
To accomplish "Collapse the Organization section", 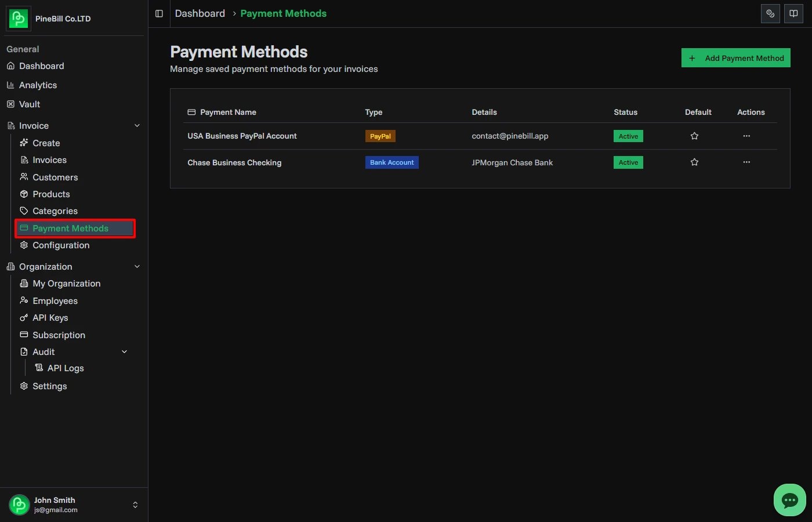I will pyautogui.click(x=137, y=266).
